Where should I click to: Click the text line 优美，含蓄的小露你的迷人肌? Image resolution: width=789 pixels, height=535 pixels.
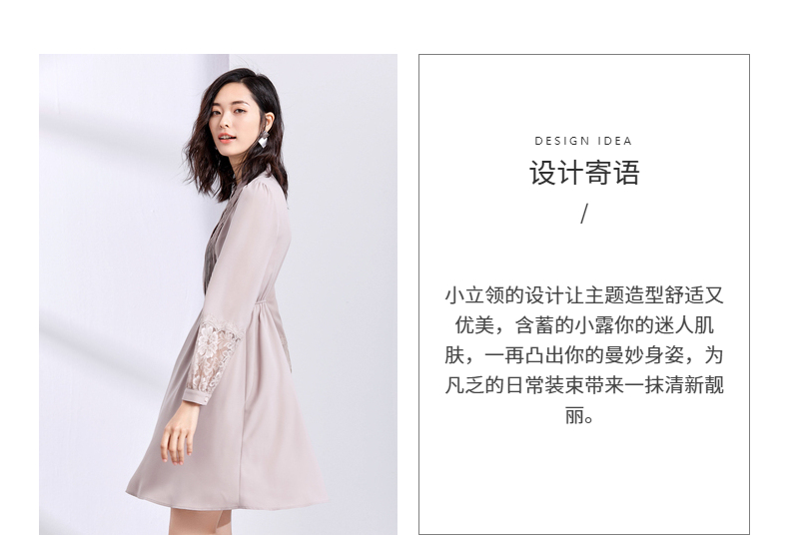click(584, 325)
